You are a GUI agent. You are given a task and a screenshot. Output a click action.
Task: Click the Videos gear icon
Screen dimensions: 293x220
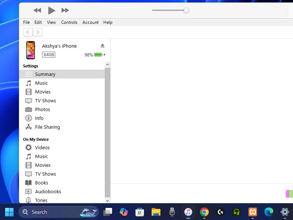click(29, 147)
